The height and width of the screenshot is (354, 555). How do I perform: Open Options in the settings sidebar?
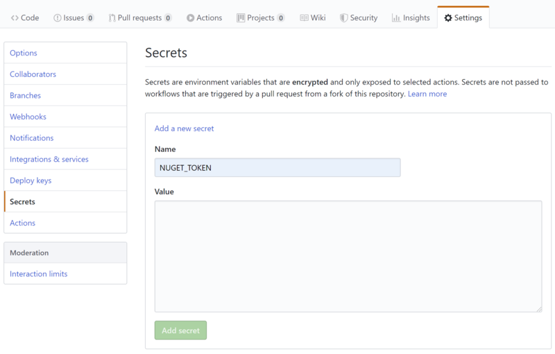(24, 53)
